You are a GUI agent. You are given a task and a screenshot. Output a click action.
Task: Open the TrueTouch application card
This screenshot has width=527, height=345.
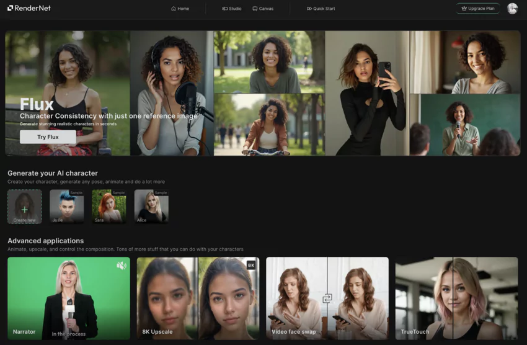click(456, 298)
